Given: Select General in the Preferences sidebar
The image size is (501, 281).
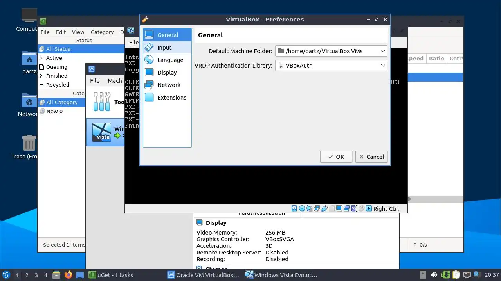Looking at the screenshot, I should click(x=167, y=35).
